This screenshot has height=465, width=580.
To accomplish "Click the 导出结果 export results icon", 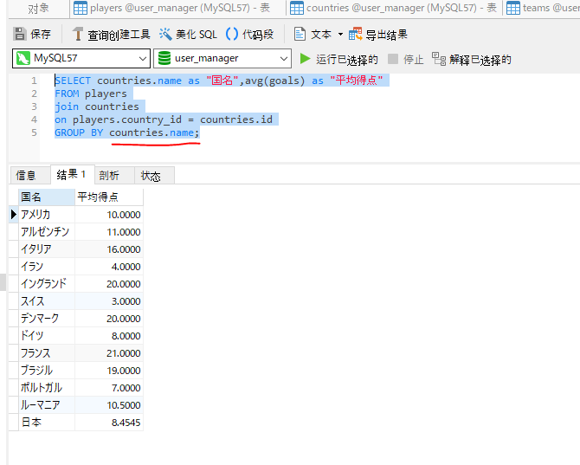I will pos(355,34).
